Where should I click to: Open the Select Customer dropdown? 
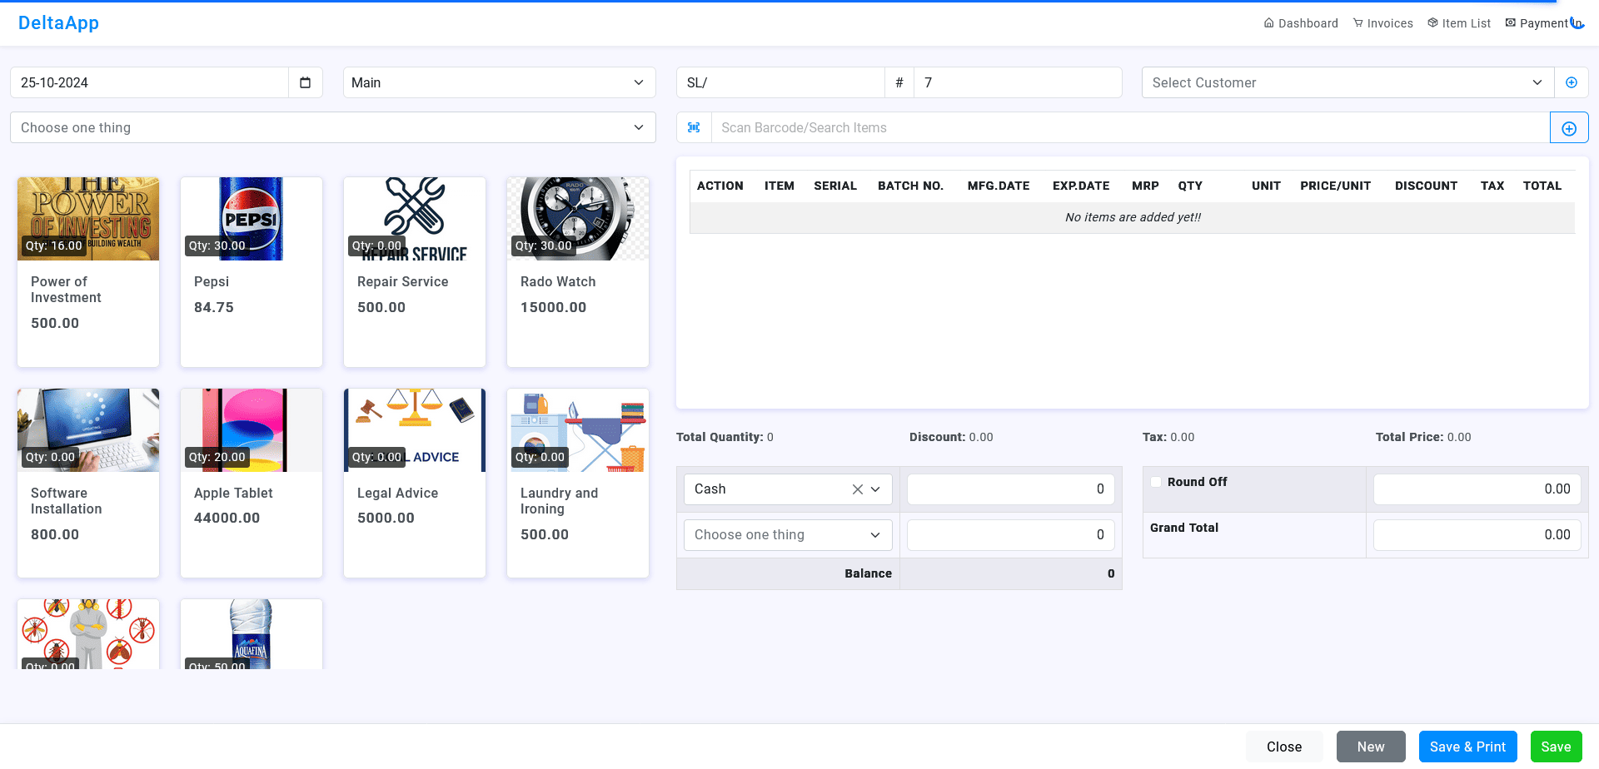1346,82
